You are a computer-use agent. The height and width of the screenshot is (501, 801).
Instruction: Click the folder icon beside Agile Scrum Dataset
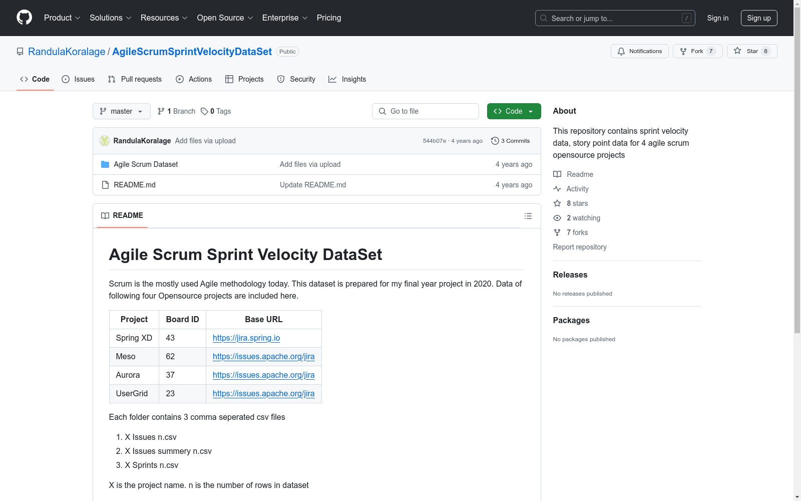[105, 164]
